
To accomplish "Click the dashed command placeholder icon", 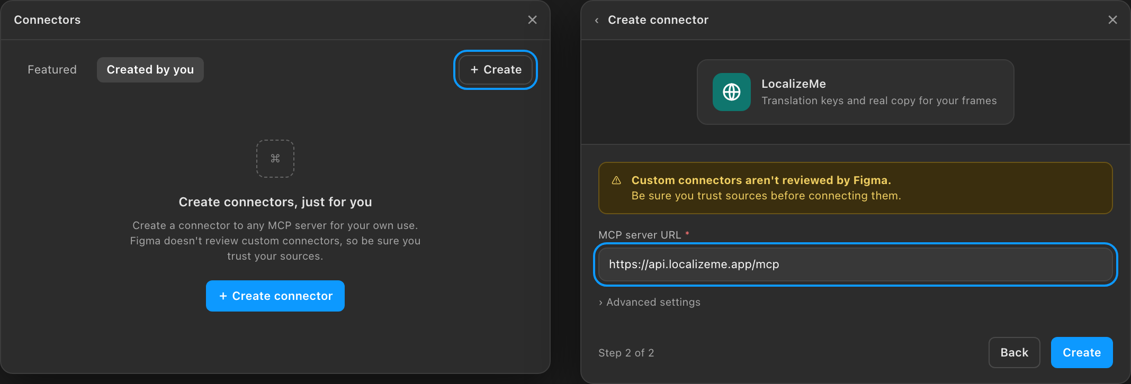I will pyautogui.click(x=275, y=158).
